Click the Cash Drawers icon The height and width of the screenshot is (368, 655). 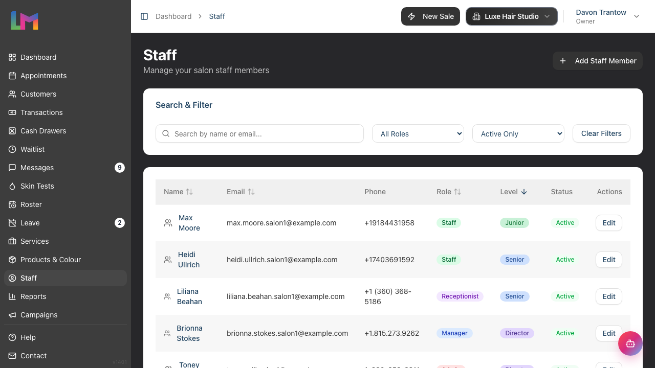(x=12, y=131)
